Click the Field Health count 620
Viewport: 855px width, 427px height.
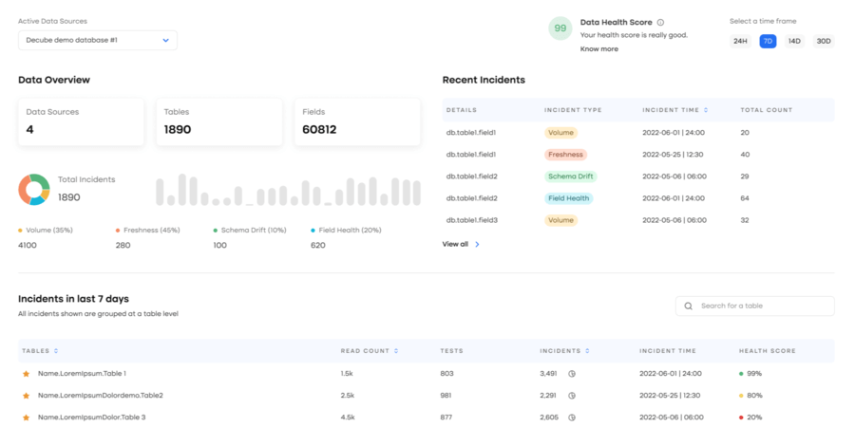(x=318, y=245)
